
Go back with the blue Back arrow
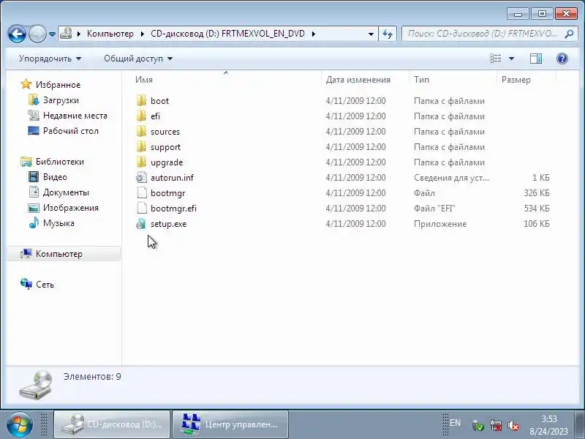[x=17, y=34]
